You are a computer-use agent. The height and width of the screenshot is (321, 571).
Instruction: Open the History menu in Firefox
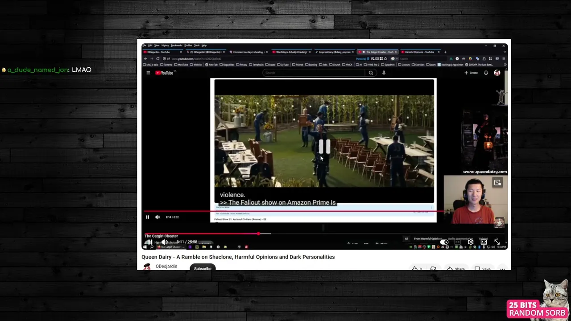(165, 45)
